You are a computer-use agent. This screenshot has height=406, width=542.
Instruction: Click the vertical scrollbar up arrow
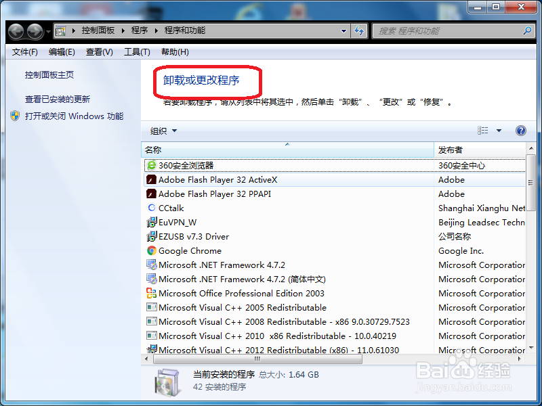click(x=530, y=148)
